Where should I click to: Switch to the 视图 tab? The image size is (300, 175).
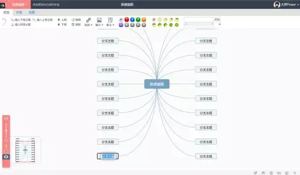tap(32, 13)
